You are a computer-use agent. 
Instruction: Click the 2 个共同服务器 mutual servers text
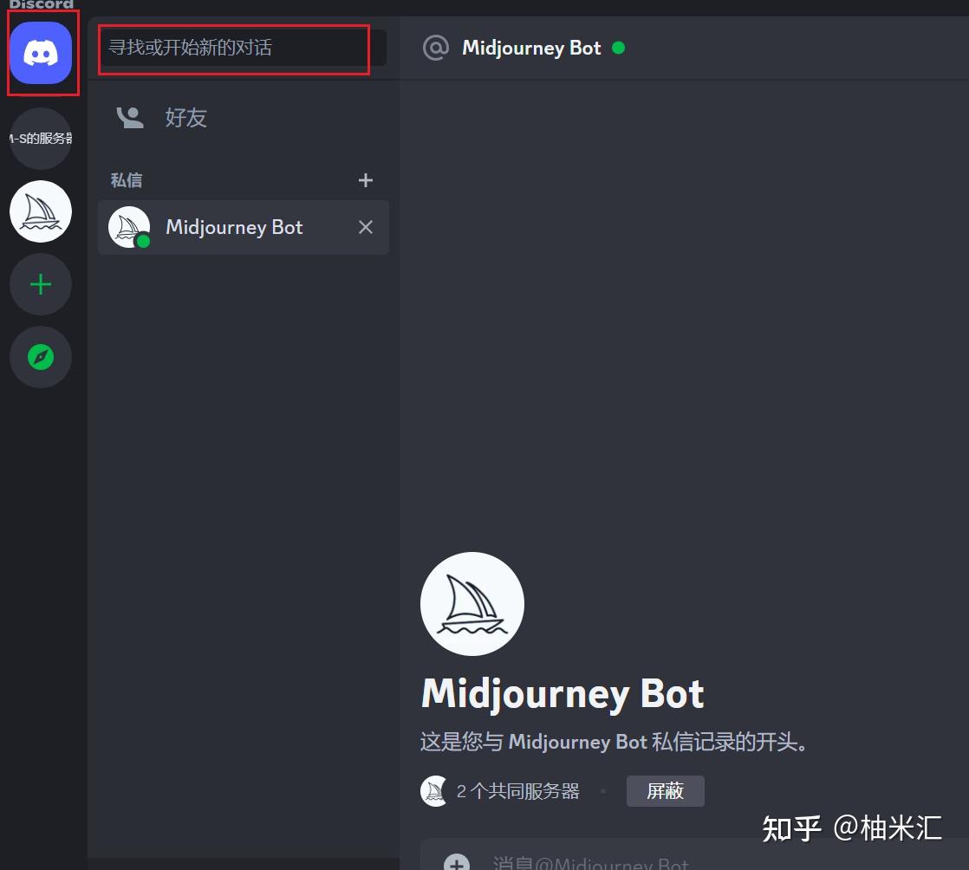(x=517, y=790)
